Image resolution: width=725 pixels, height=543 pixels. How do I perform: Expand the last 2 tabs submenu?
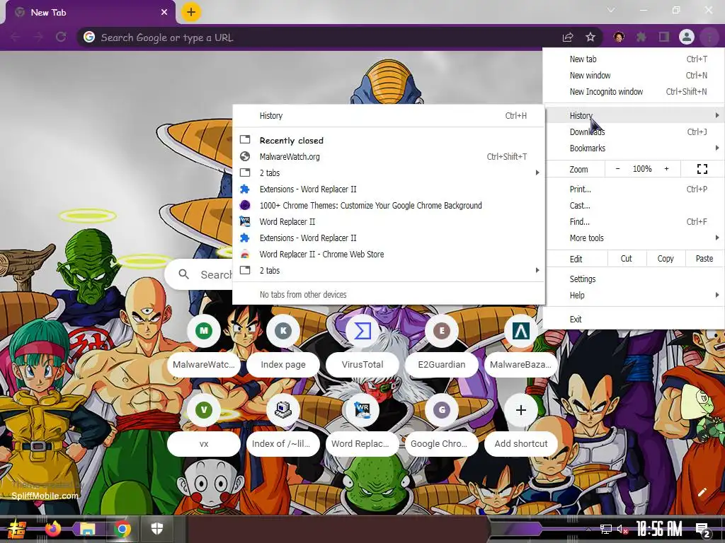[x=389, y=271]
